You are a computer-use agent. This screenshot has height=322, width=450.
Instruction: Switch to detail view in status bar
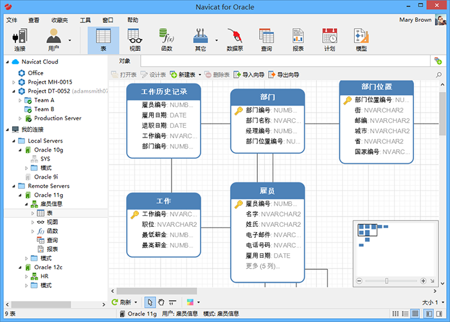tap(405, 314)
